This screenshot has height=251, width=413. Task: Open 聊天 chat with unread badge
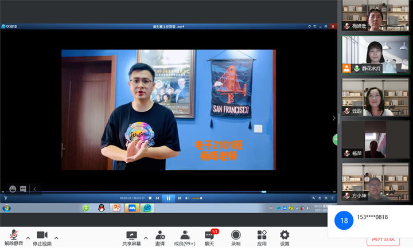[209, 235]
